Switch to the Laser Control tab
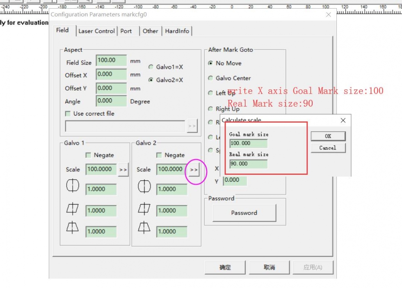The image size is (402, 288). coord(96,31)
